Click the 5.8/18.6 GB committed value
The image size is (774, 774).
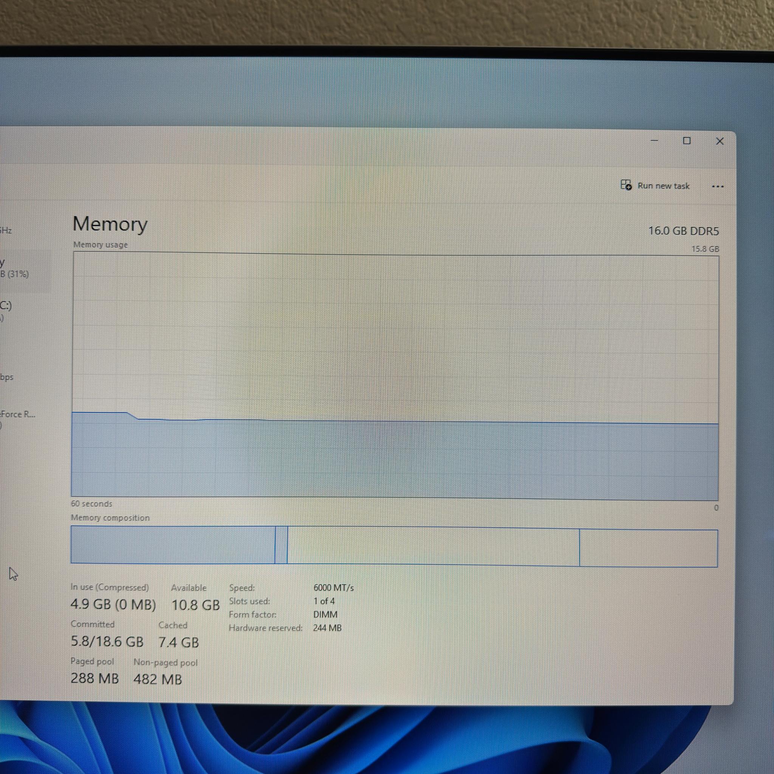click(107, 641)
